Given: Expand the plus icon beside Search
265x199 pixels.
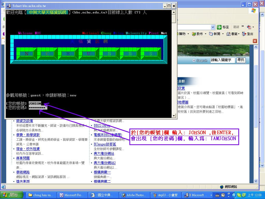Looking at the screenshot, I should pyautogui.click(x=194, y=61).
